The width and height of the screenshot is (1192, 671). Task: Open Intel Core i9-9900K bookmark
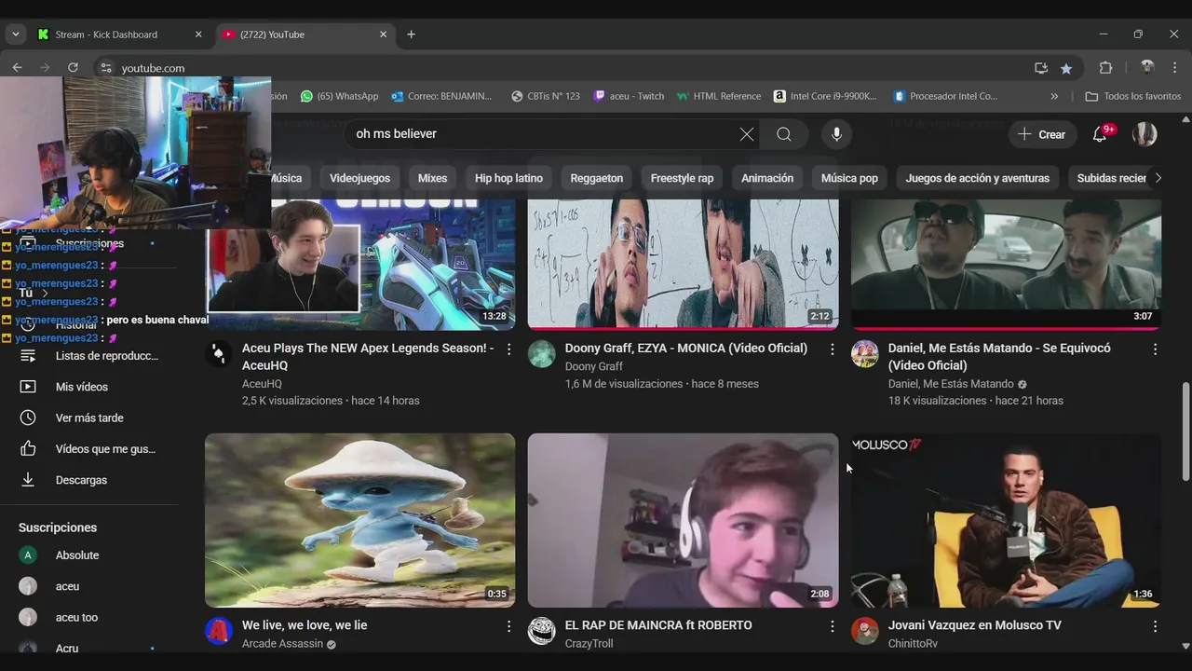click(x=826, y=96)
